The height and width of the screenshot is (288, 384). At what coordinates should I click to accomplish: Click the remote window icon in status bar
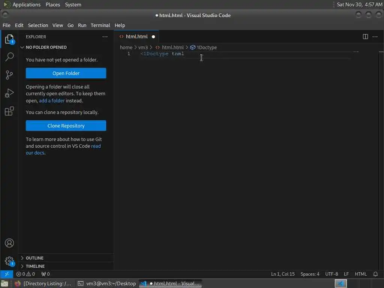coord(7,274)
